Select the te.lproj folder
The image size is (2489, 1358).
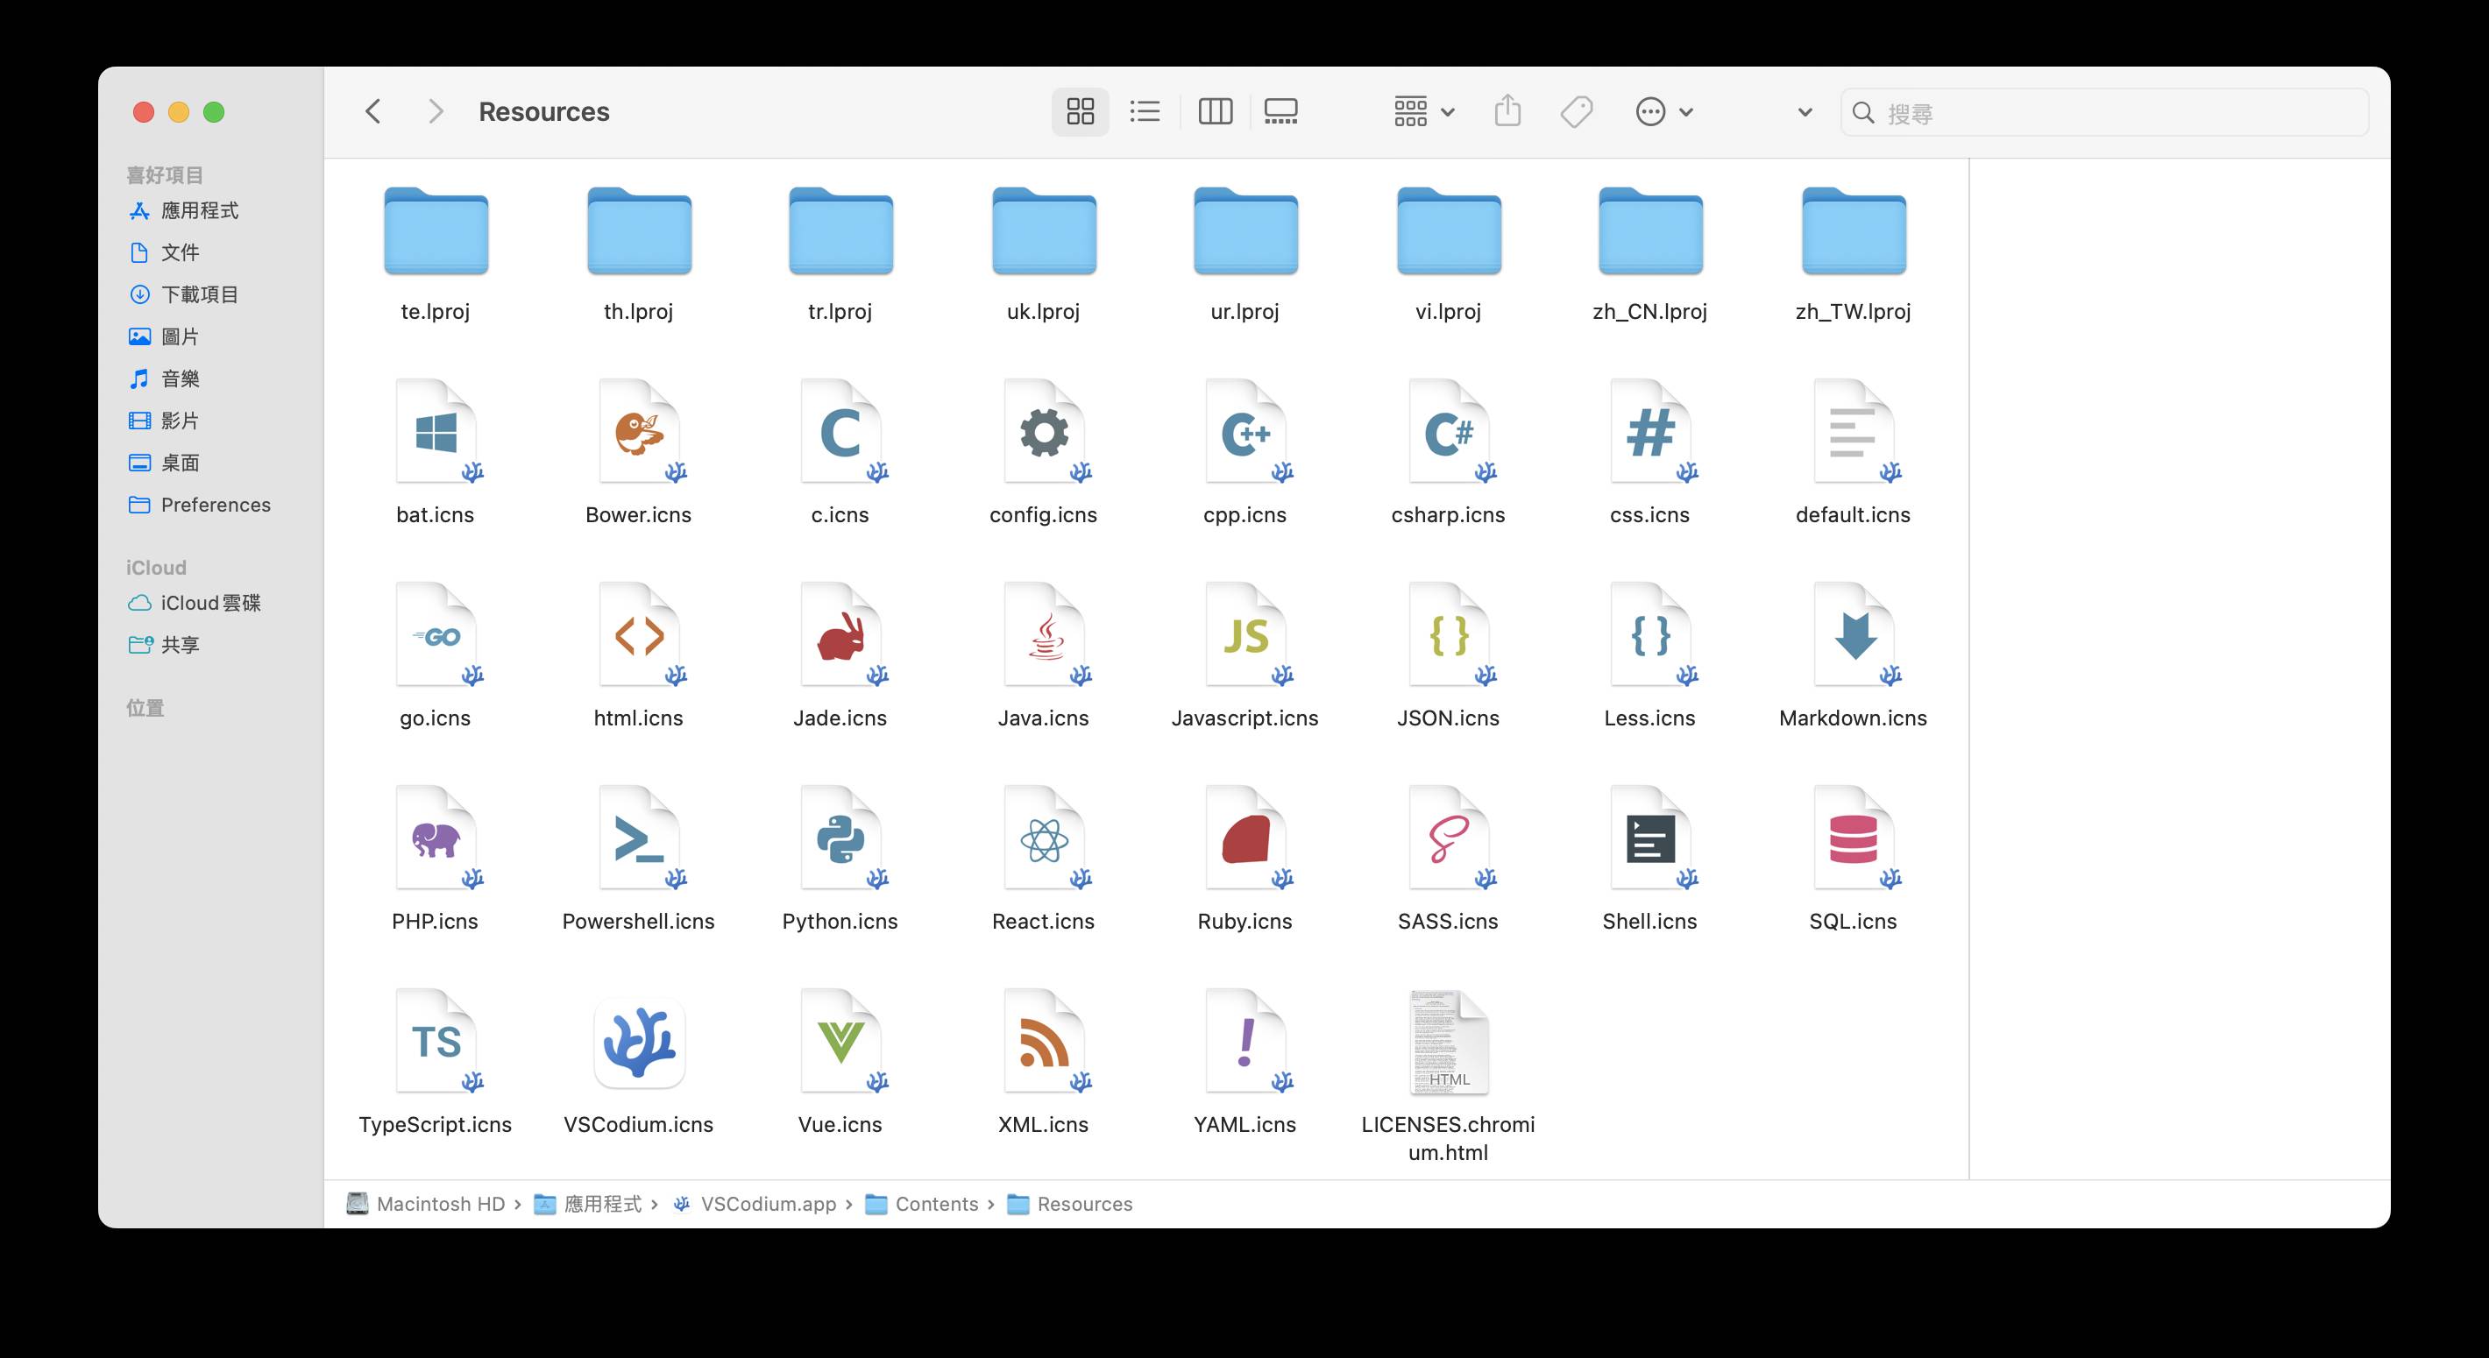436,232
